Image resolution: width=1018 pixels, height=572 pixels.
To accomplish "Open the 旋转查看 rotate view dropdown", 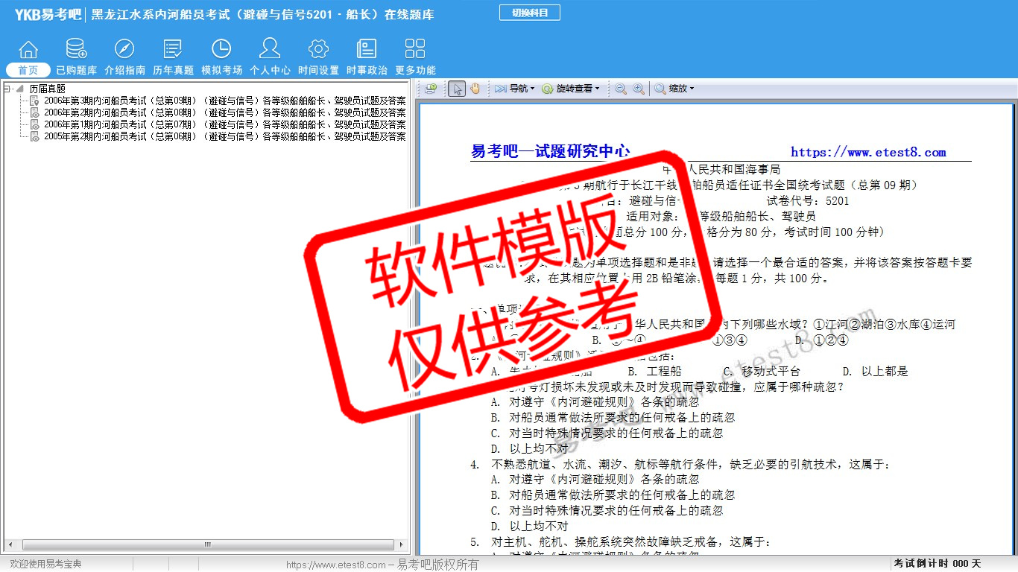I will (x=571, y=89).
